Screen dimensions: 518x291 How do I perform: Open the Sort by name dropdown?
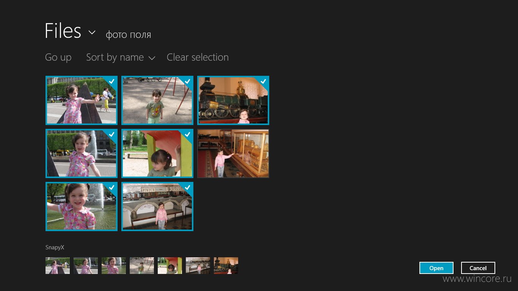pyautogui.click(x=121, y=57)
